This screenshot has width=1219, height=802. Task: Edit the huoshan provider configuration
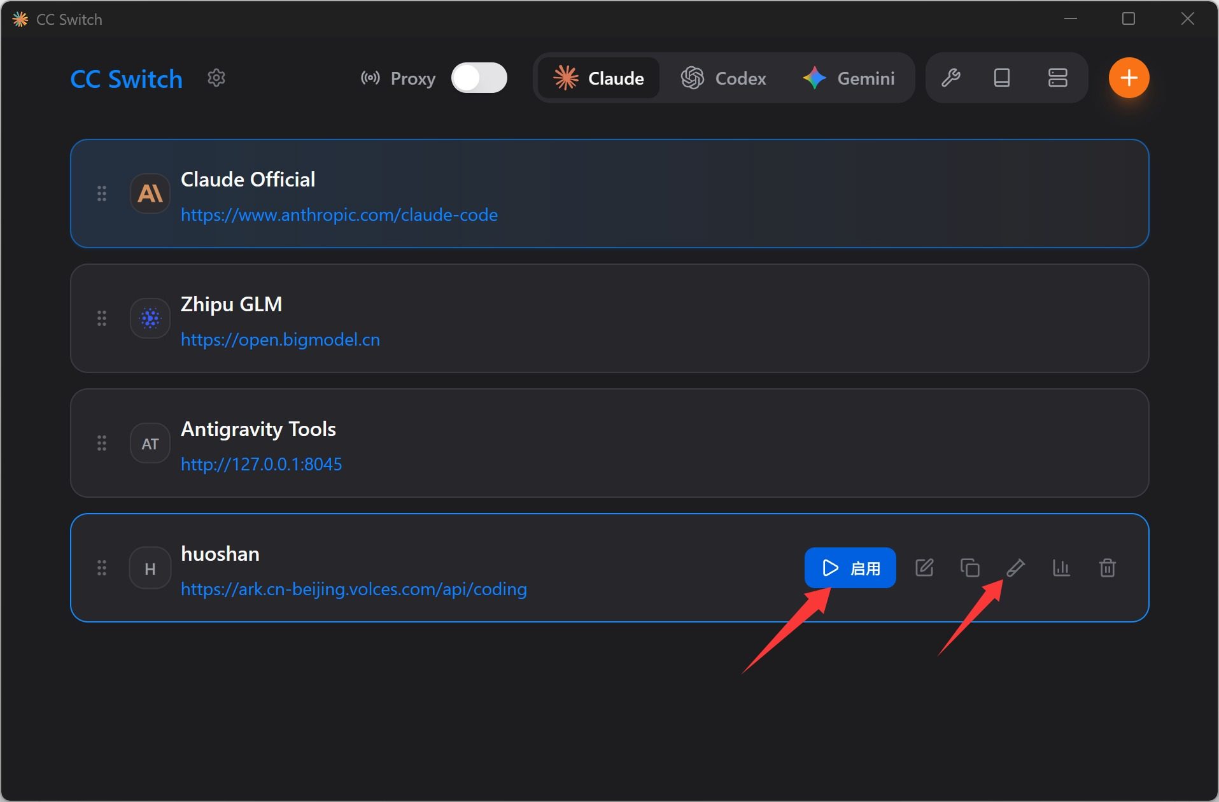(924, 568)
